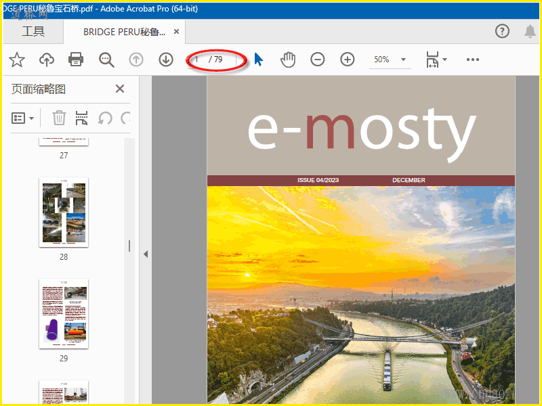Select the page 28 thumbnail

(64, 212)
